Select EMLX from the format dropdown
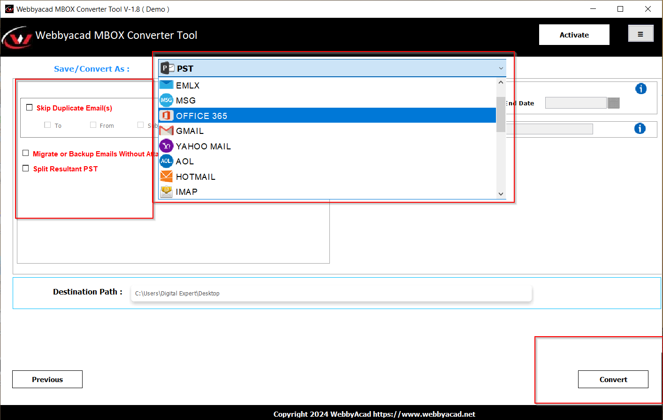The width and height of the screenshot is (663, 420). tap(187, 85)
